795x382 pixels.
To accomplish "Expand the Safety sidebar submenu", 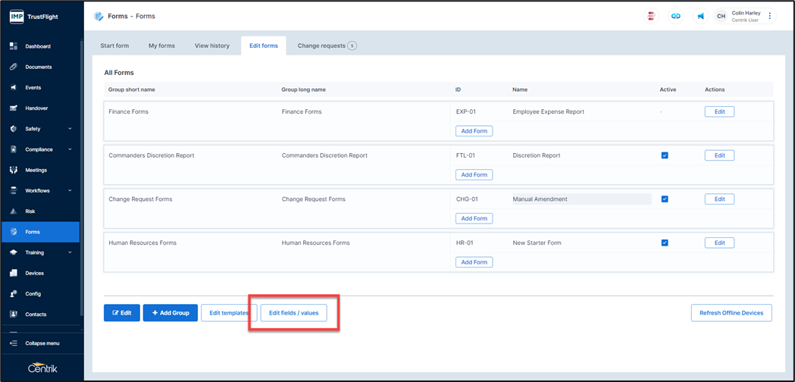I will point(70,129).
